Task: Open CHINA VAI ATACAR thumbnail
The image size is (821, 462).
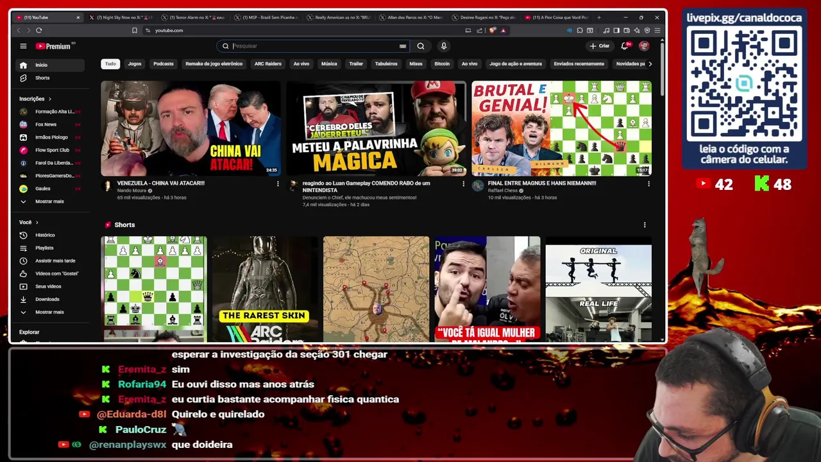Action: point(190,128)
